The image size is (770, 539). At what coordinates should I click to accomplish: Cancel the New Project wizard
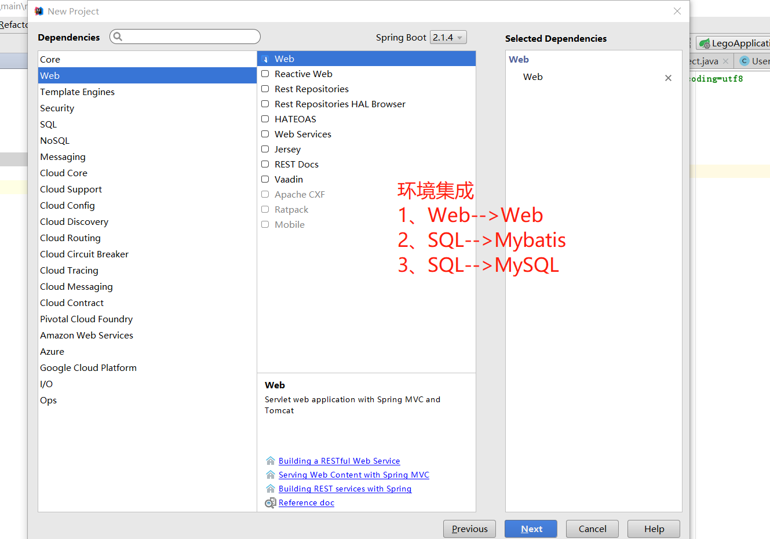pyautogui.click(x=592, y=529)
